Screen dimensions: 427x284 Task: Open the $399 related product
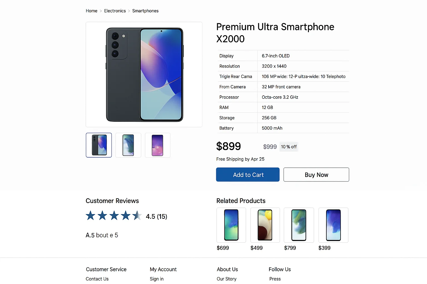tap(333, 225)
